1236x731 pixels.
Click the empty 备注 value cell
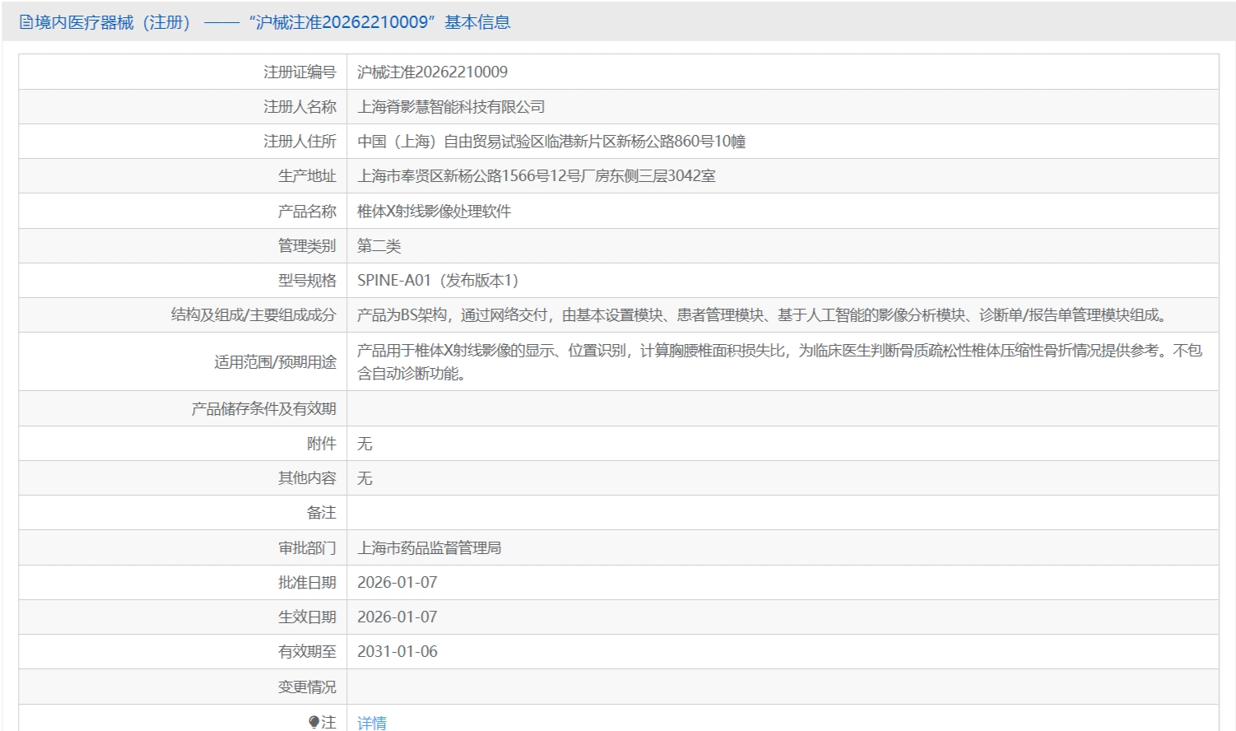point(782,513)
